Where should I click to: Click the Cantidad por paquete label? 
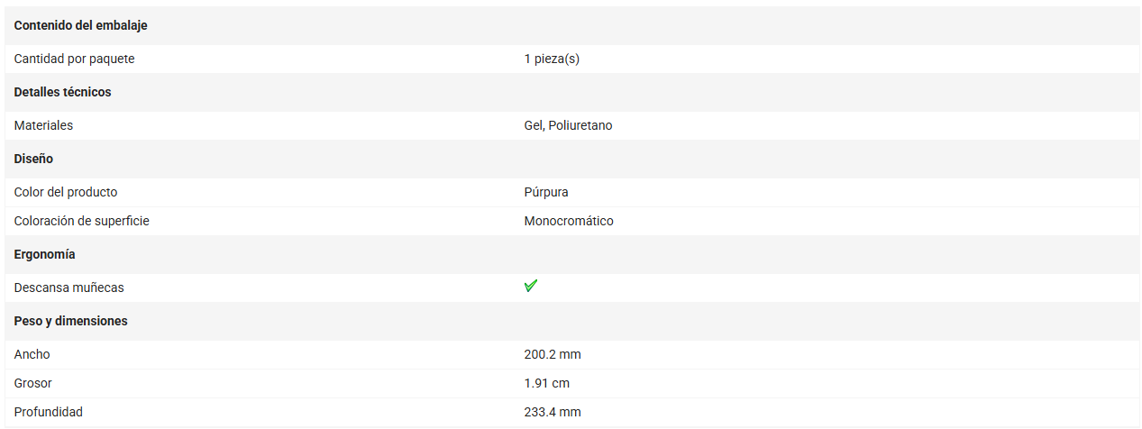[x=75, y=59]
